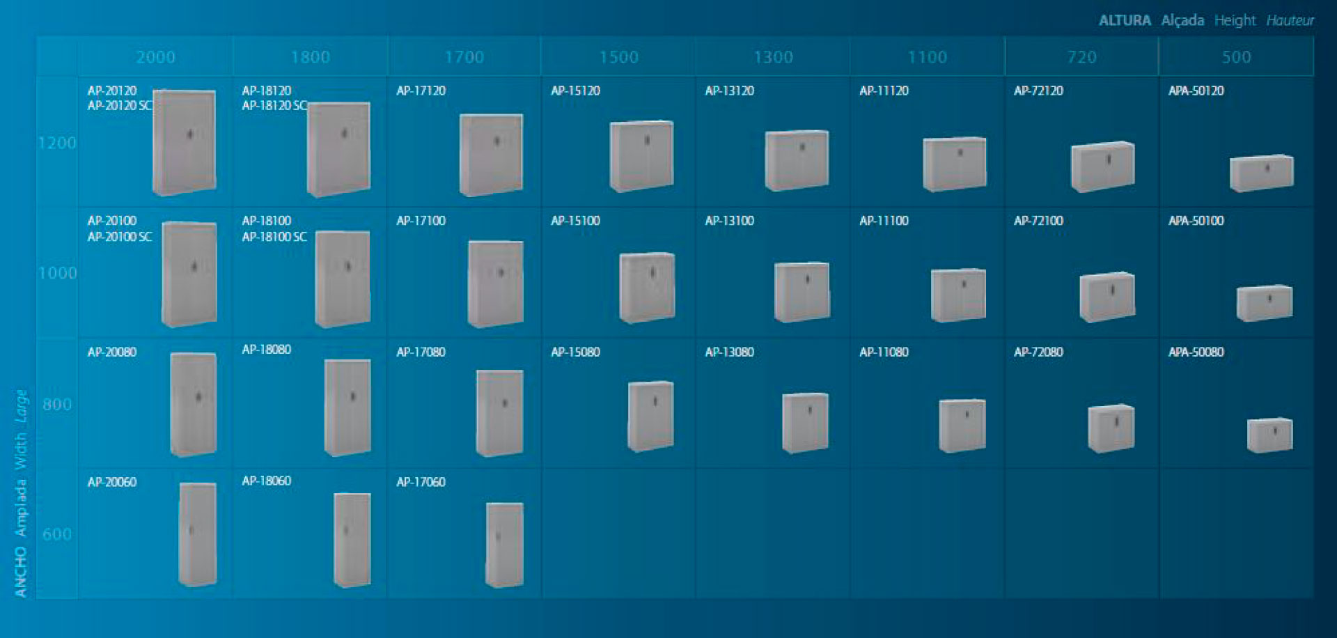1337x638 pixels.
Task: Select the AP-11080 cabinet picture
Action: click(962, 425)
